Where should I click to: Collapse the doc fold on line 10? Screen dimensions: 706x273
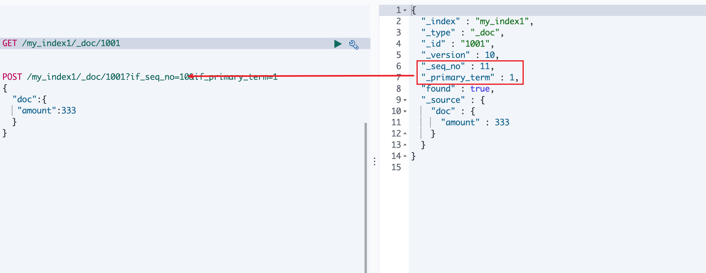[x=405, y=111]
